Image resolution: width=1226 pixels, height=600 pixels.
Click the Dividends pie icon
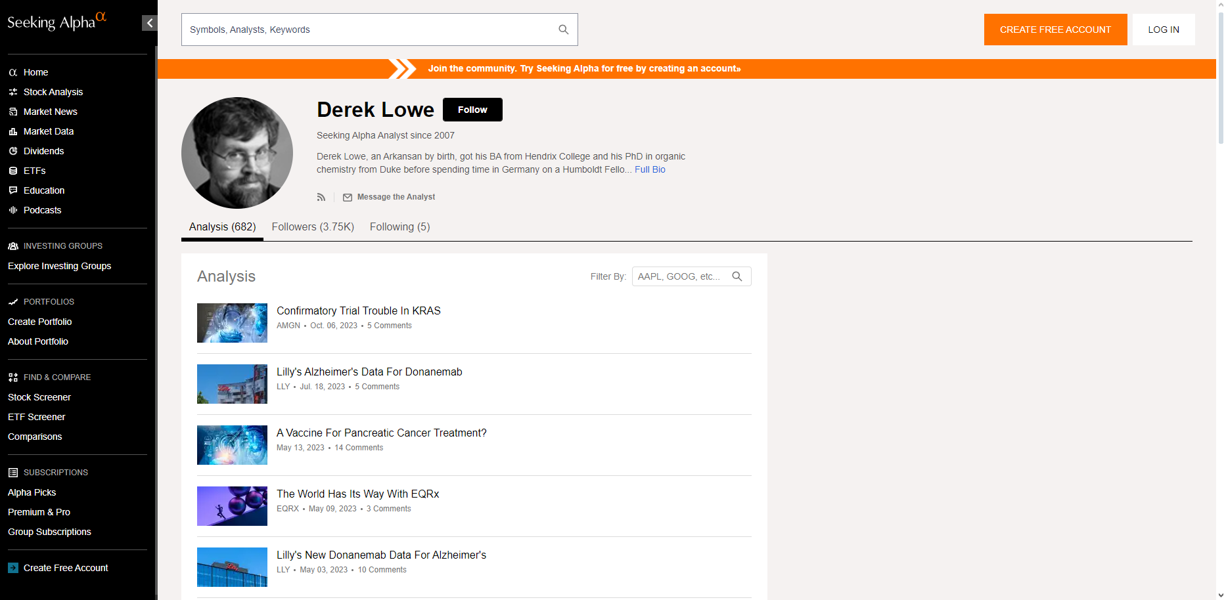point(13,151)
